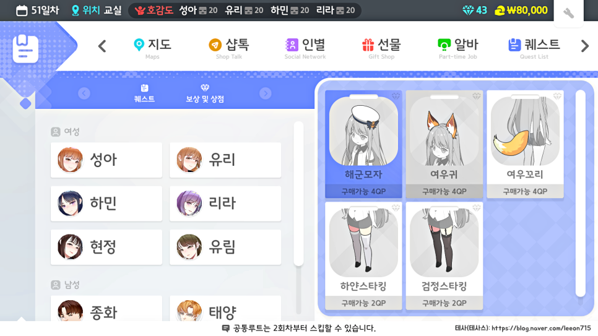Go to next menu with right chevron
The height and width of the screenshot is (336, 598).
click(584, 46)
